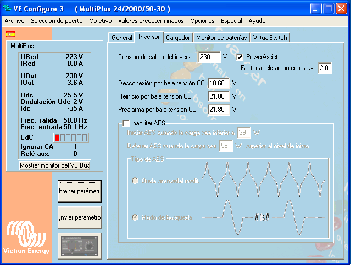This screenshot has height=265, width=351.
Task: Open the Especial menu
Action: tap(231, 21)
